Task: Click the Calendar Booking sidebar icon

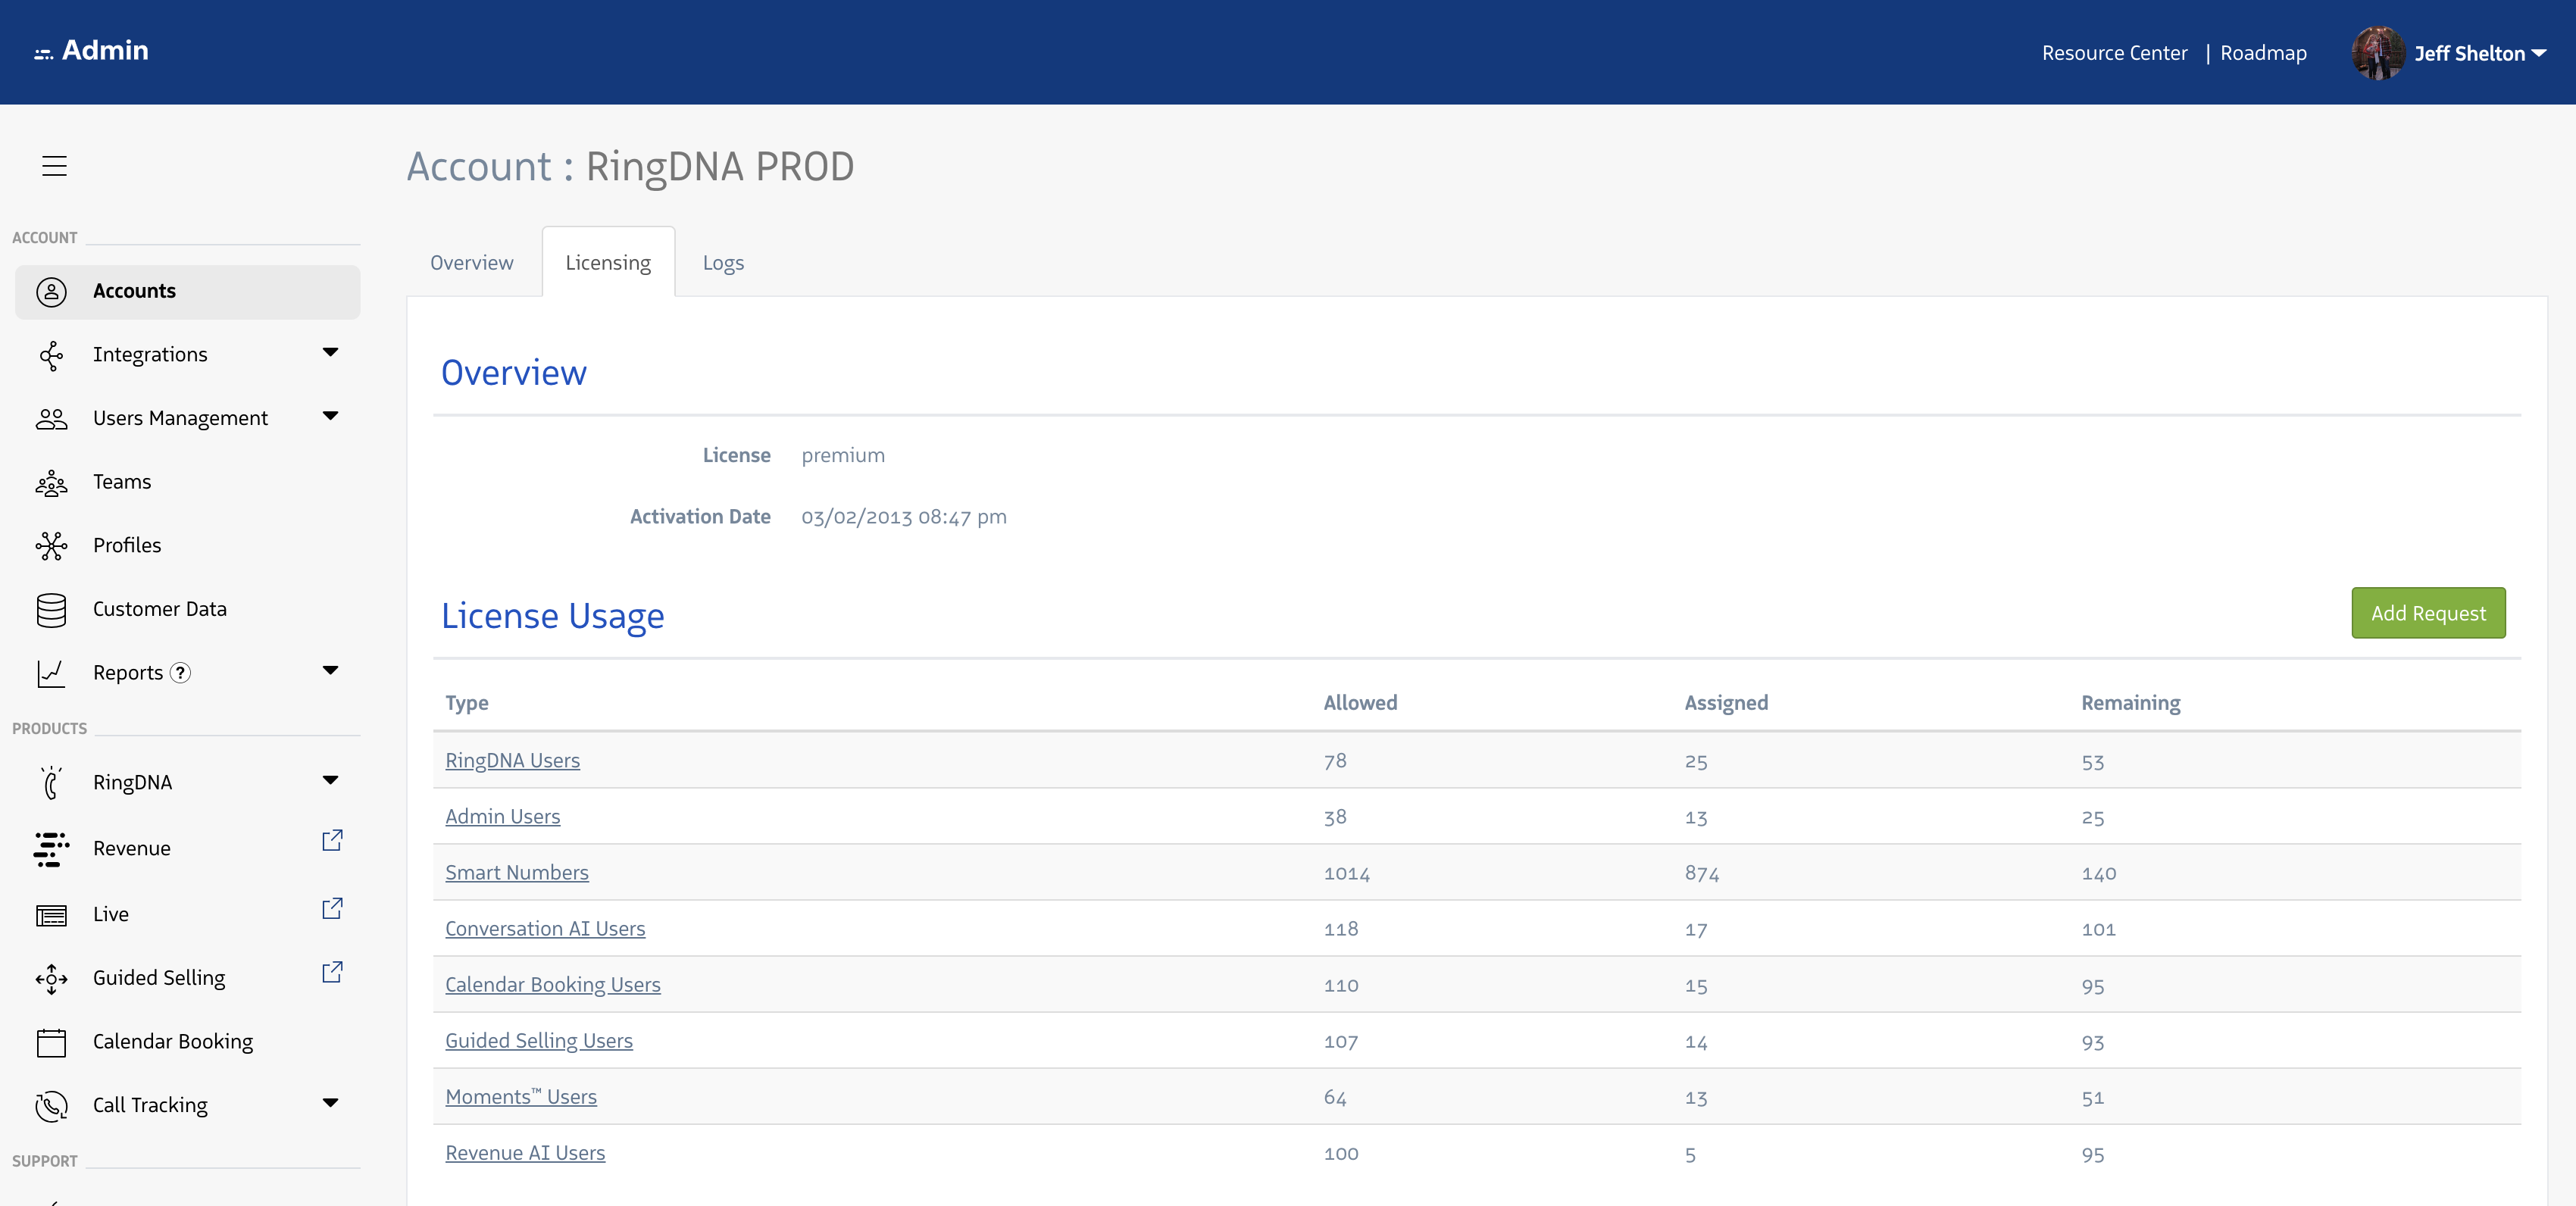Action: point(51,1043)
